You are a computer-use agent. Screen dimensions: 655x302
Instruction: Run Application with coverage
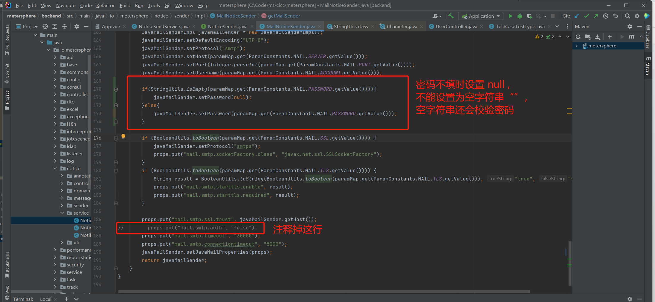tap(529, 16)
